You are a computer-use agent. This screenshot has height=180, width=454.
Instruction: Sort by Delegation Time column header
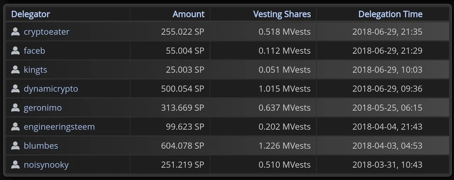[x=390, y=14]
